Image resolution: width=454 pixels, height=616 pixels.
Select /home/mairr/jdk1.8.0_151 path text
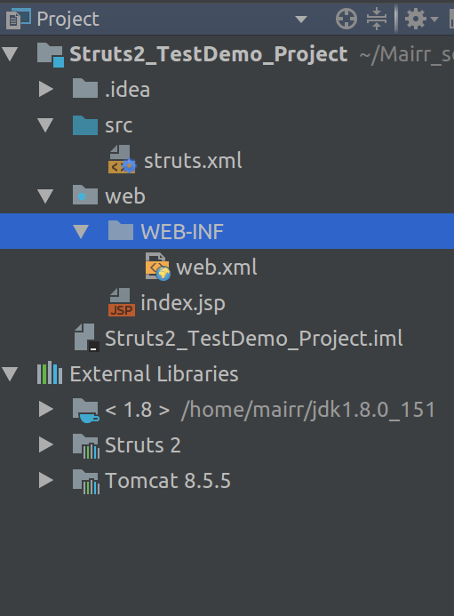click(x=308, y=410)
